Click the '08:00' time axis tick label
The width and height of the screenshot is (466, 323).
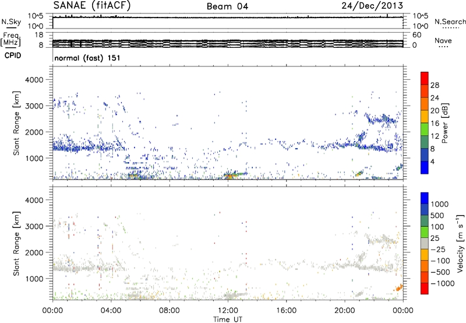(x=170, y=310)
